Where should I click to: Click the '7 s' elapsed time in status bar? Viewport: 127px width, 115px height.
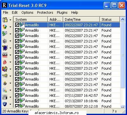(114, 111)
